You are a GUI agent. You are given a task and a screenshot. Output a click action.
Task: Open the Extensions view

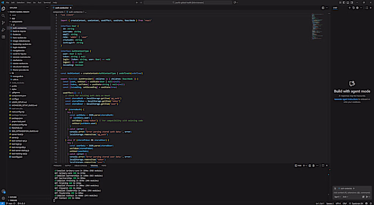coord(3,37)
